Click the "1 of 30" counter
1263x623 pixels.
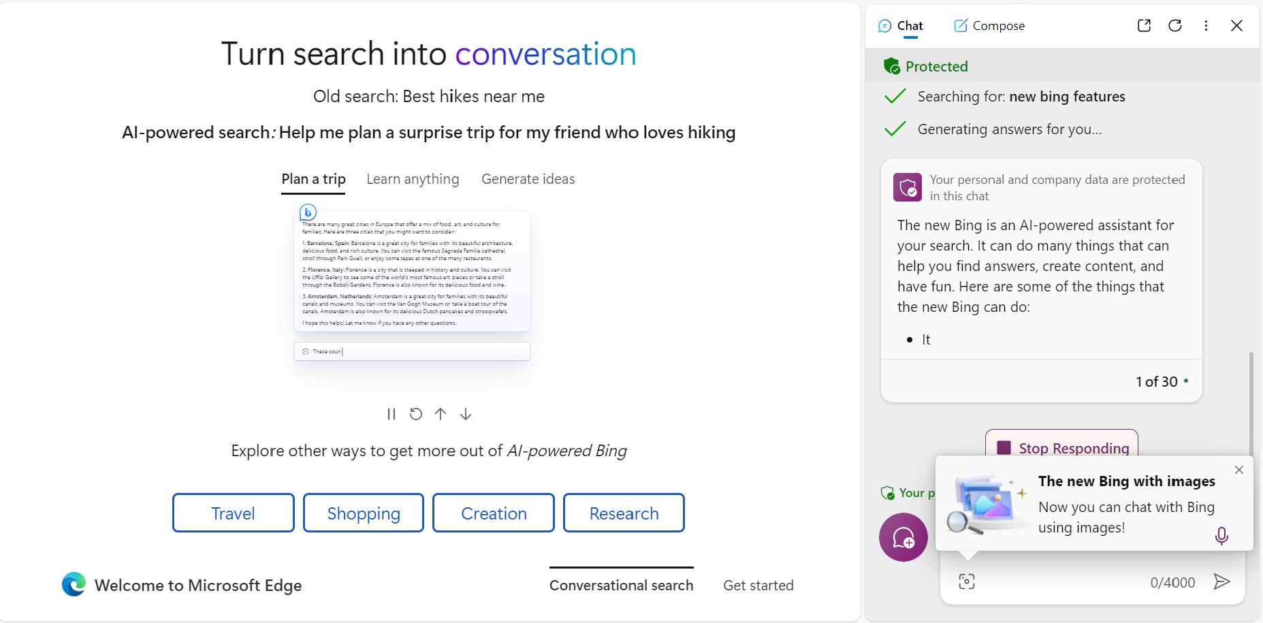tap(1157, 382)
